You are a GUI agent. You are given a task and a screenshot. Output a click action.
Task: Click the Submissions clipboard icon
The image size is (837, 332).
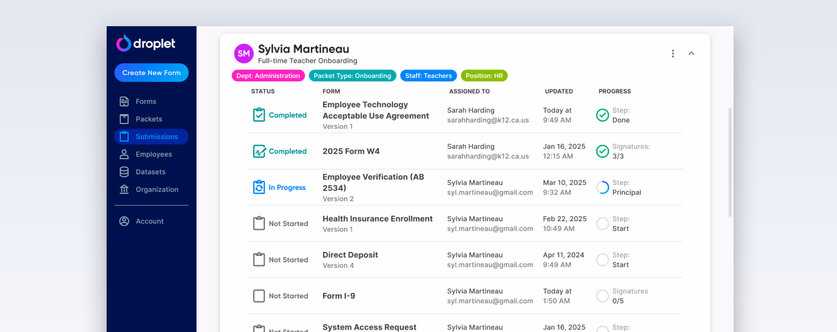point(124,136)
